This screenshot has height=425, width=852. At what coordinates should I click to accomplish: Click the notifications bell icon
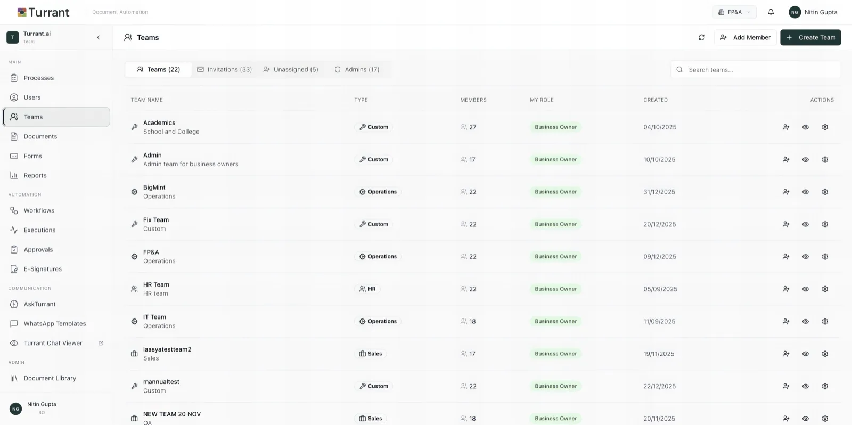tap(771, 12)
